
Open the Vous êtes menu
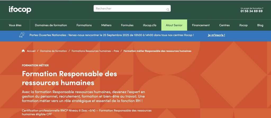pyautogui.click(x=15, y=25)
